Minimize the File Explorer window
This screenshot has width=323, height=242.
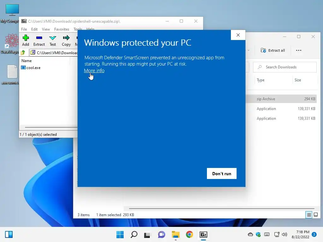(x=285, y=37)
